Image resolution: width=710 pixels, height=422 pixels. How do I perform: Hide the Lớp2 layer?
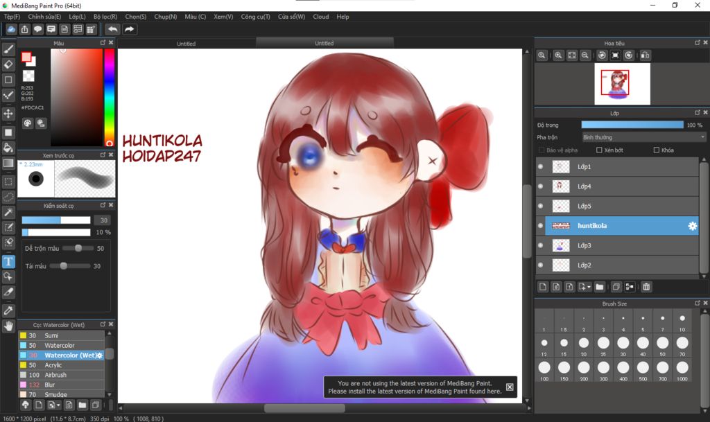click(540, 265)
